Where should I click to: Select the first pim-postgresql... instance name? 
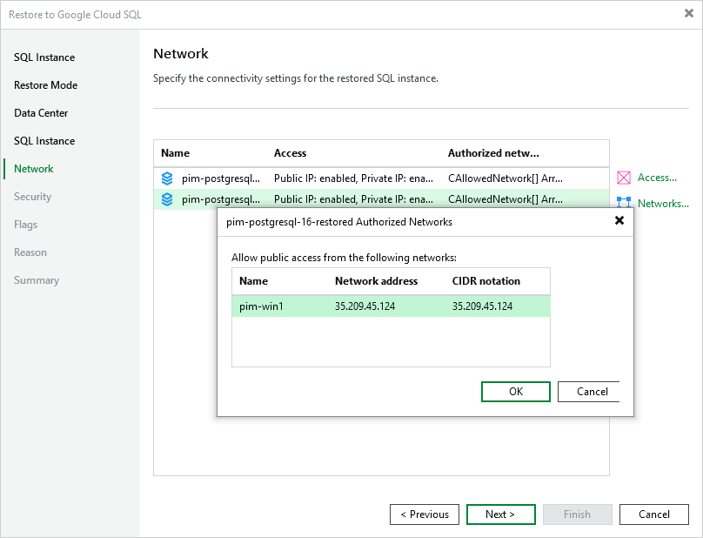(x=221, y=178)
